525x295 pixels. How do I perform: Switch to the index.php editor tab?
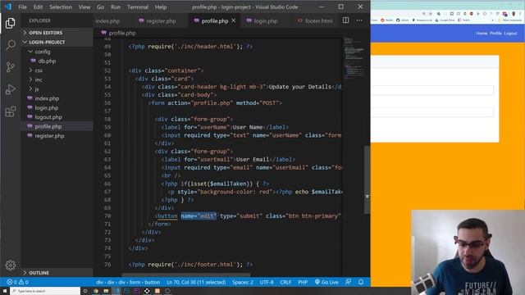point(107,20)
